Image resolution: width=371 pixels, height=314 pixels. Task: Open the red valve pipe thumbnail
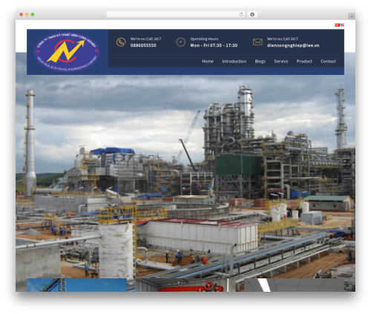pos(185,285)
